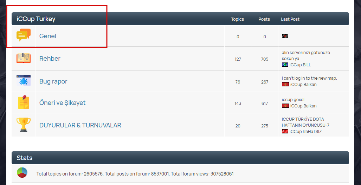This screenshot has width=361, height=185.
Task: Click the Rehber posts count 705
Action: point(265,59)
